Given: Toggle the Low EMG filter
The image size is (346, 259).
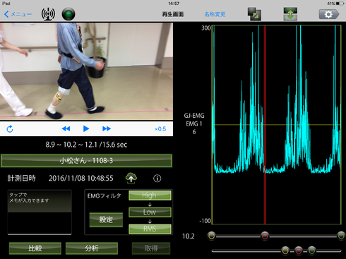Looking at the screenshot, I should click(150, 212).
